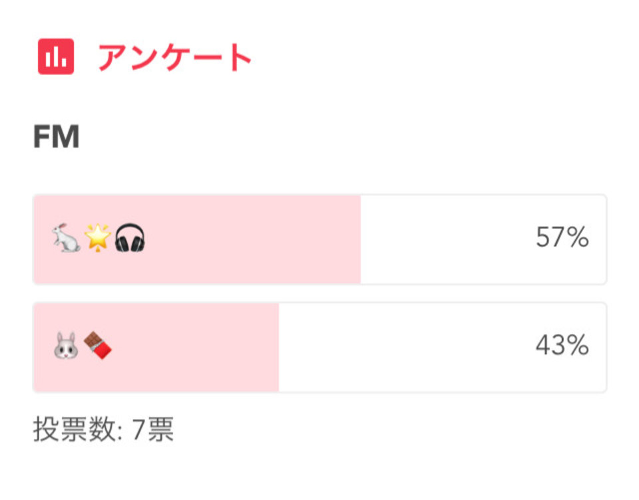The image size is (639, 500).
Task: Click the glowing star emoji
Action: click(97, 238)
